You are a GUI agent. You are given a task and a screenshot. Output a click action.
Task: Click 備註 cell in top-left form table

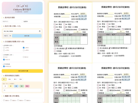[84, 40]
